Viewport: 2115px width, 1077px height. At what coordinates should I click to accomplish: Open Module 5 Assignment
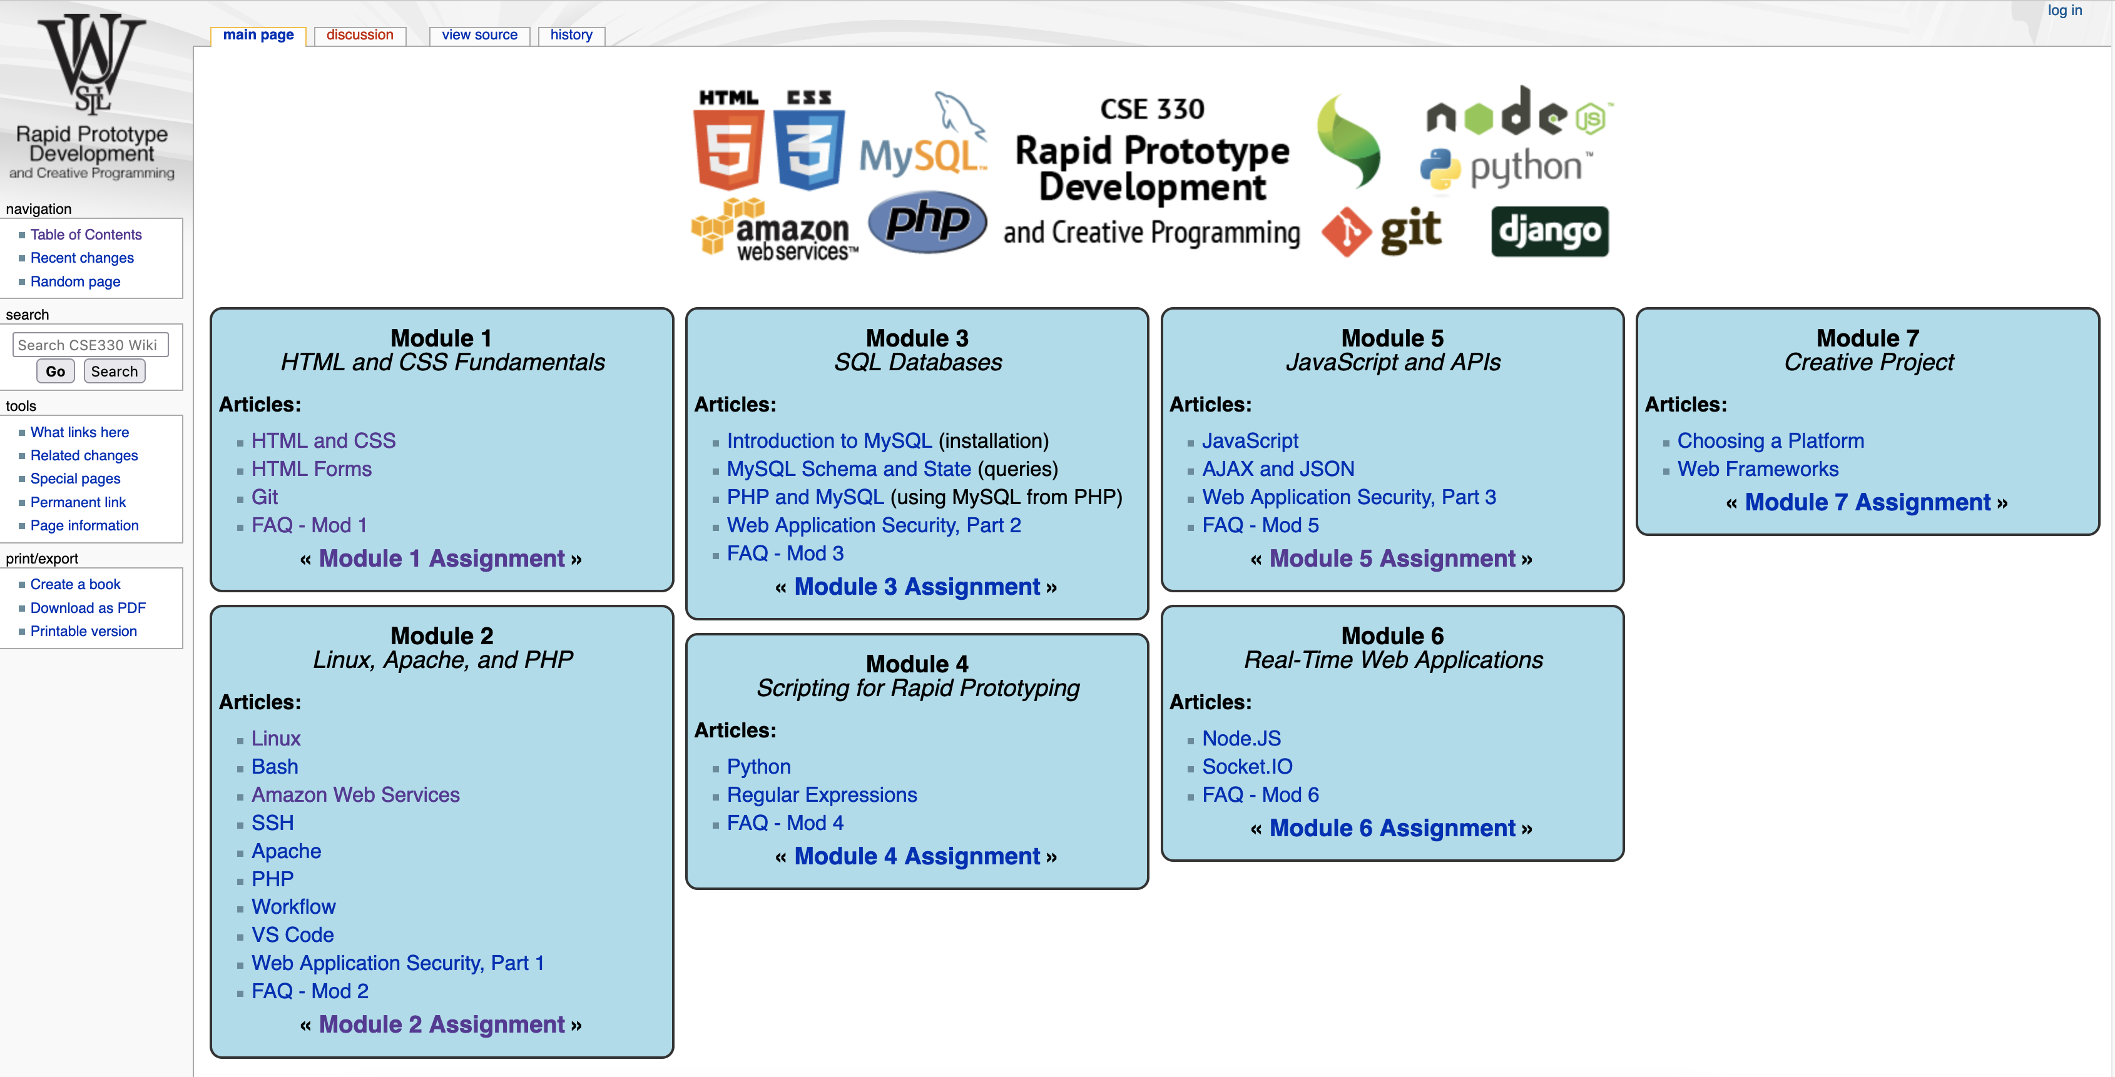click(x=1392, y=558)
